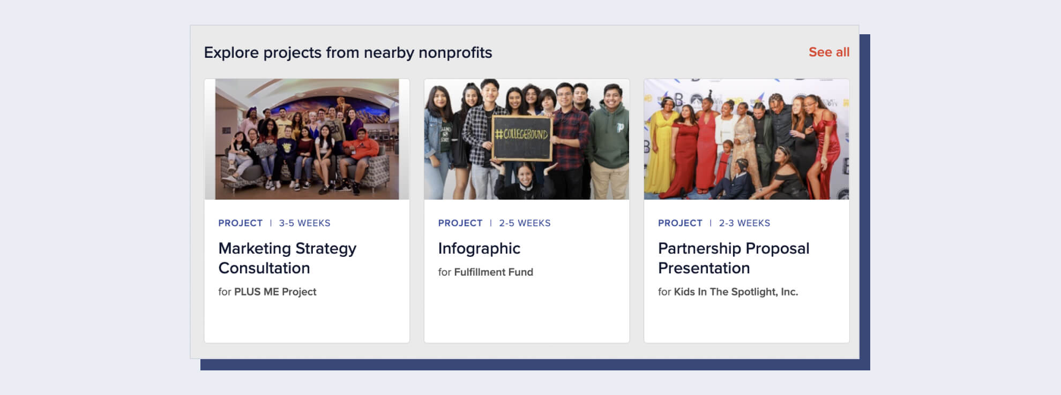Click blank area below Kids In The Spotlight text
The image size is (1061, 395).
click(746, 321)
